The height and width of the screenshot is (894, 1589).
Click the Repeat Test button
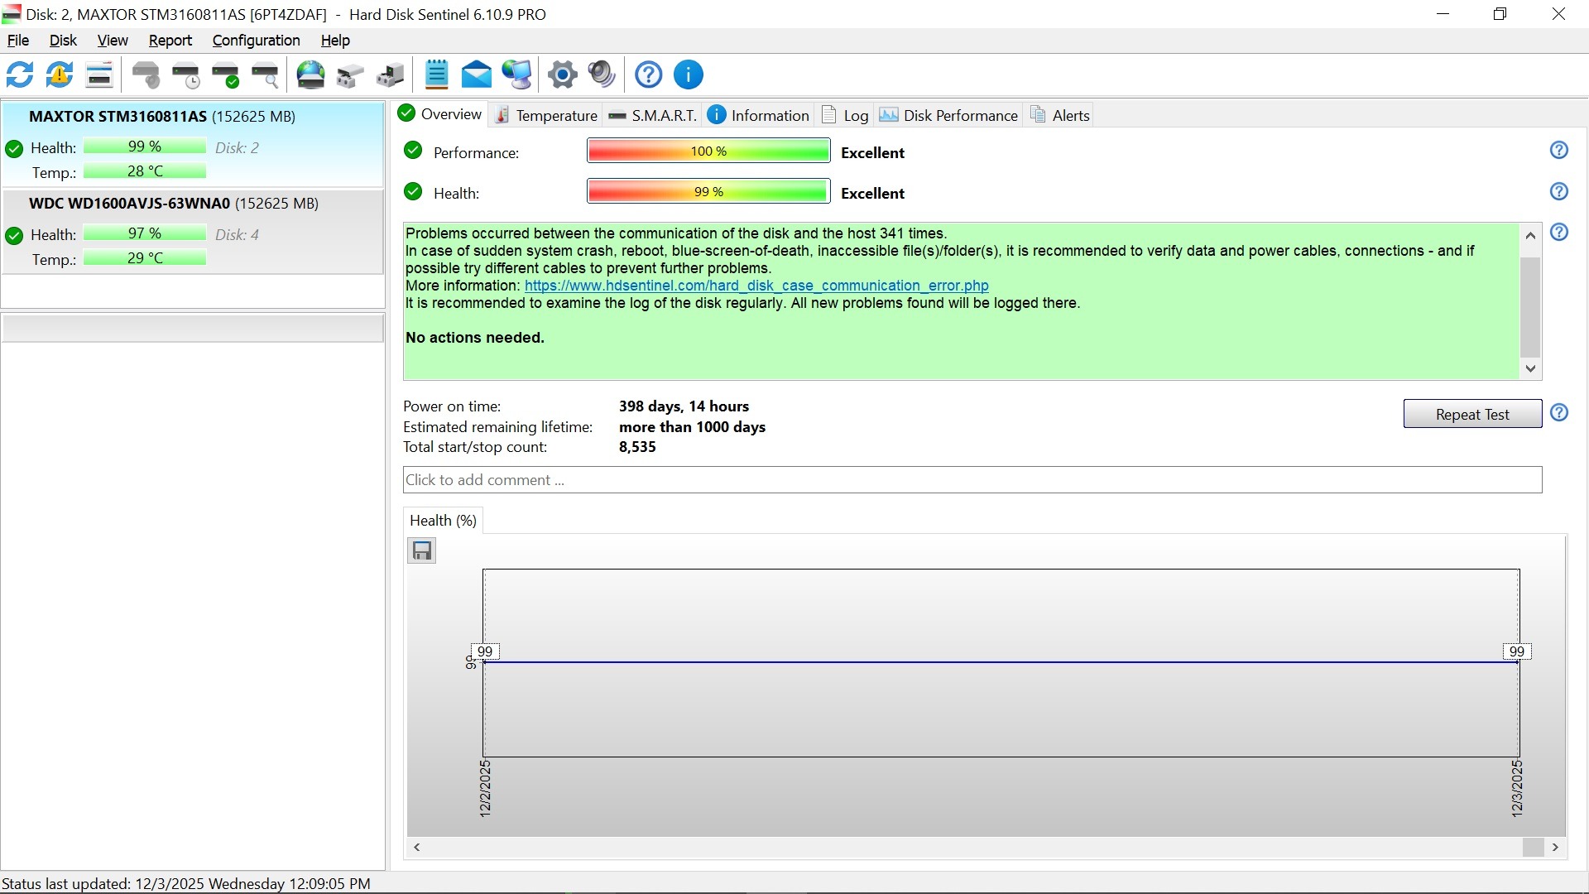coord(1471,415)
